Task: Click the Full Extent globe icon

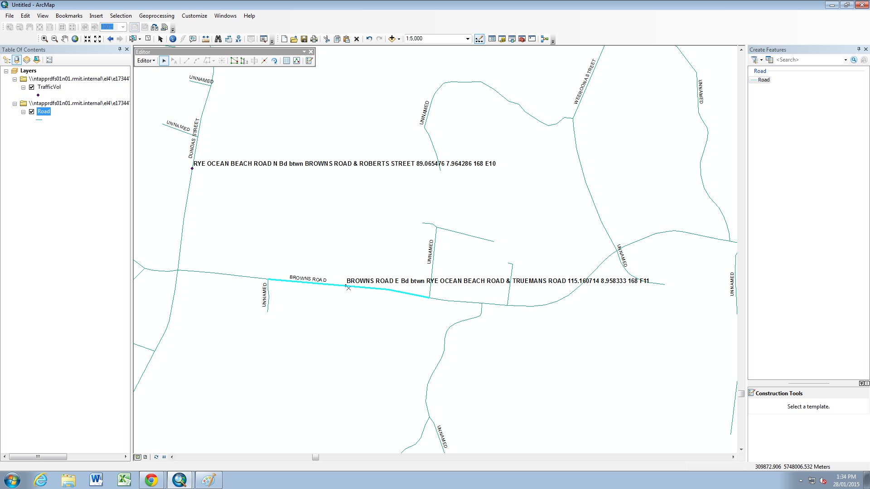Action: 75,39
